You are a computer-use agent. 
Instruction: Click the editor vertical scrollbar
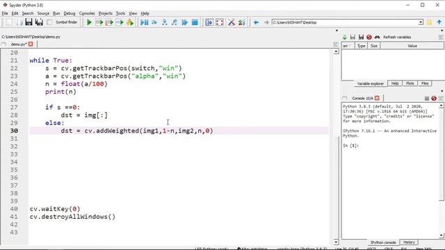point(336,147)
